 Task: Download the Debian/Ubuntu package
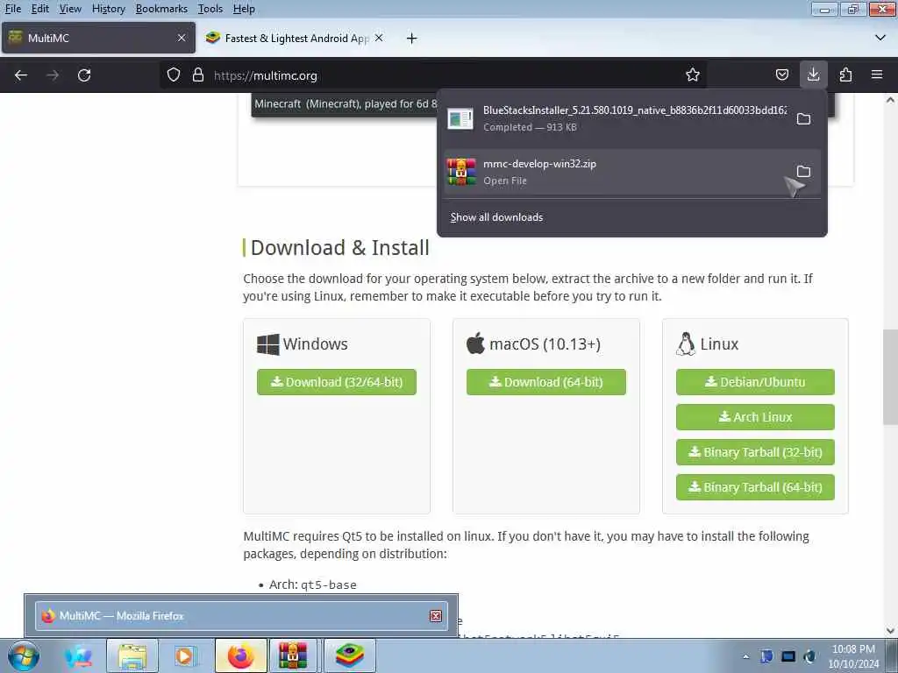[755, 382]
